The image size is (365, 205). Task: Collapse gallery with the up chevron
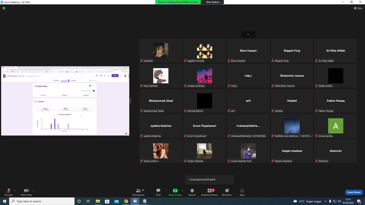(x=248, y=34)
